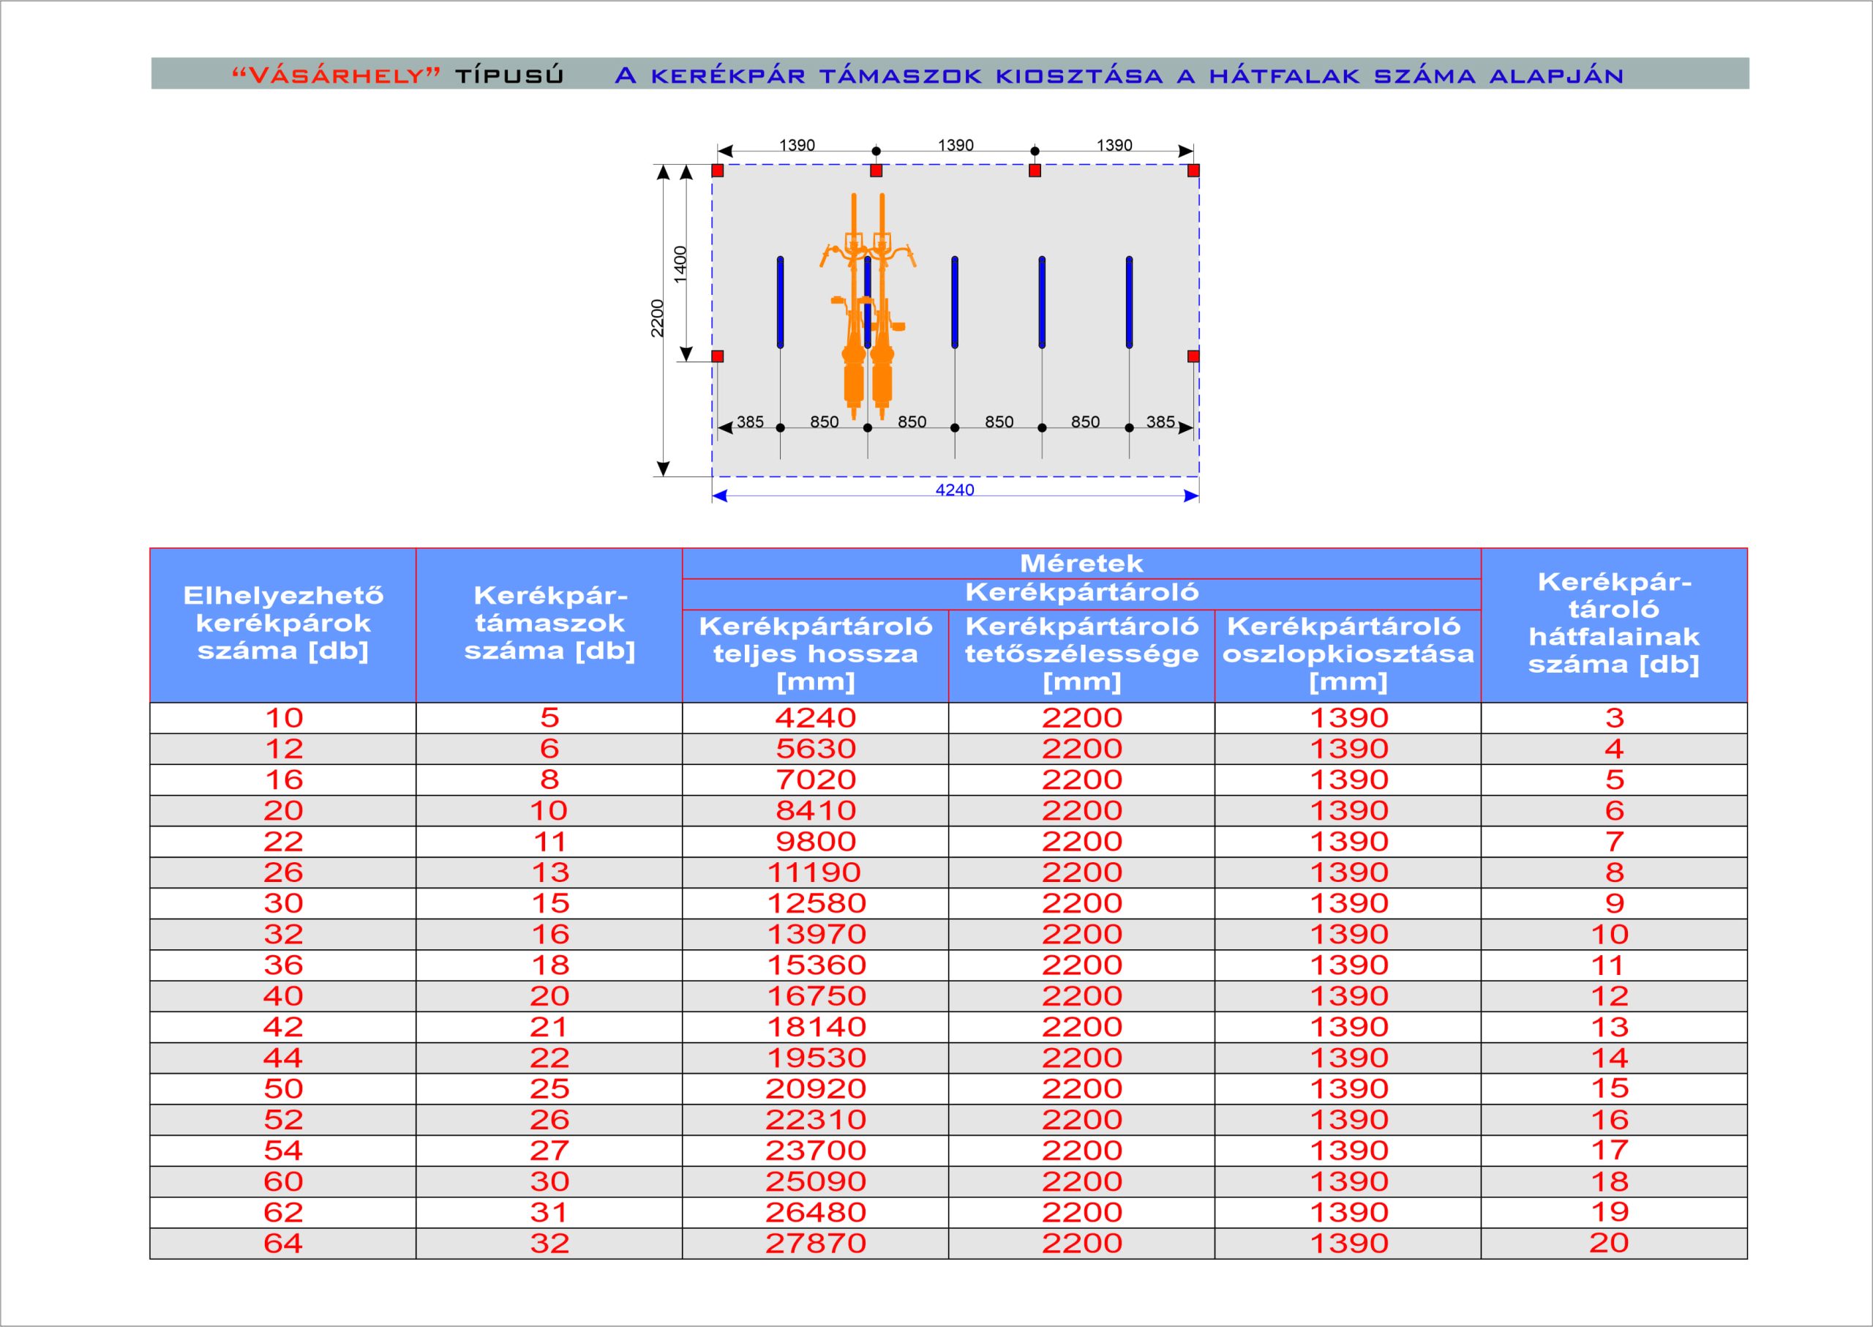This screenshot has width=1873, height=1327.
Task: Click the top-left red column square
Action: pyautogui.click(x=717, y=171)
